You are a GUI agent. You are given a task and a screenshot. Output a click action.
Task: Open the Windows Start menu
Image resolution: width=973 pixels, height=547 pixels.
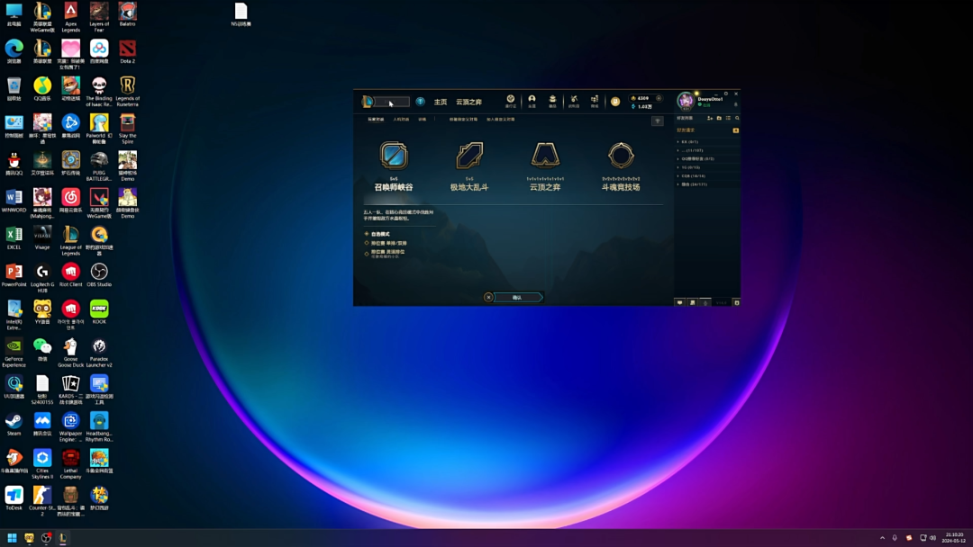pos(12,538)
